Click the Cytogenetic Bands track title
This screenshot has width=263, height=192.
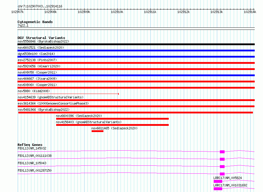35,22
